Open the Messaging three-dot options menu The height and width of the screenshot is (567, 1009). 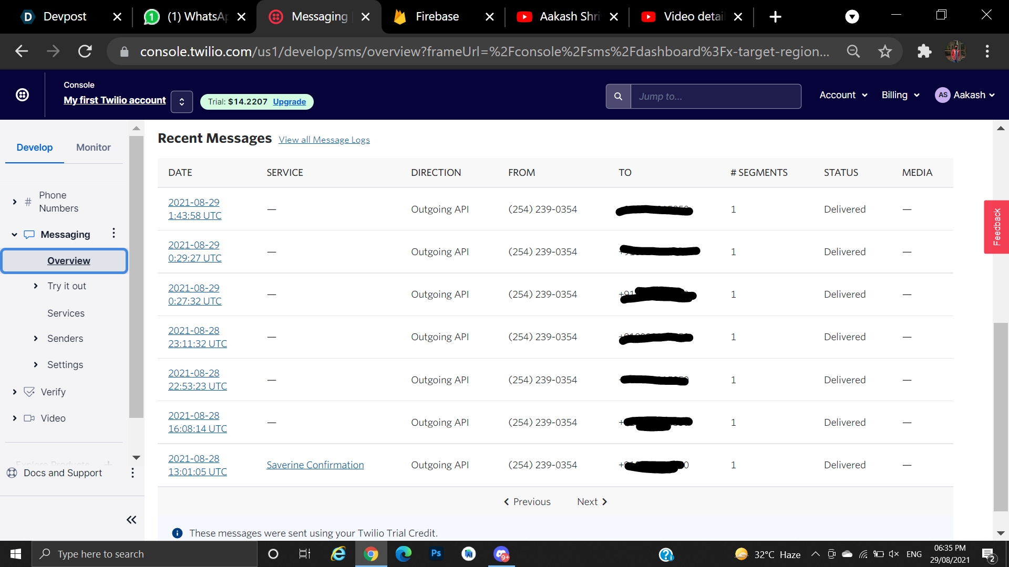[114, 233]
